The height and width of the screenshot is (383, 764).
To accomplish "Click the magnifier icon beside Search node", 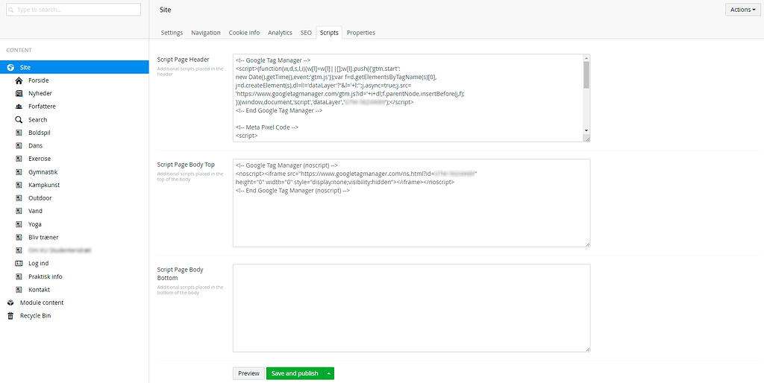I will [19, 120].
